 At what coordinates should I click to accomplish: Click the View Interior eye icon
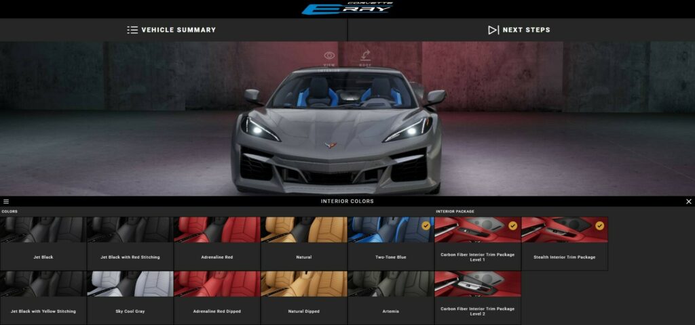click(x=329, y=56)
